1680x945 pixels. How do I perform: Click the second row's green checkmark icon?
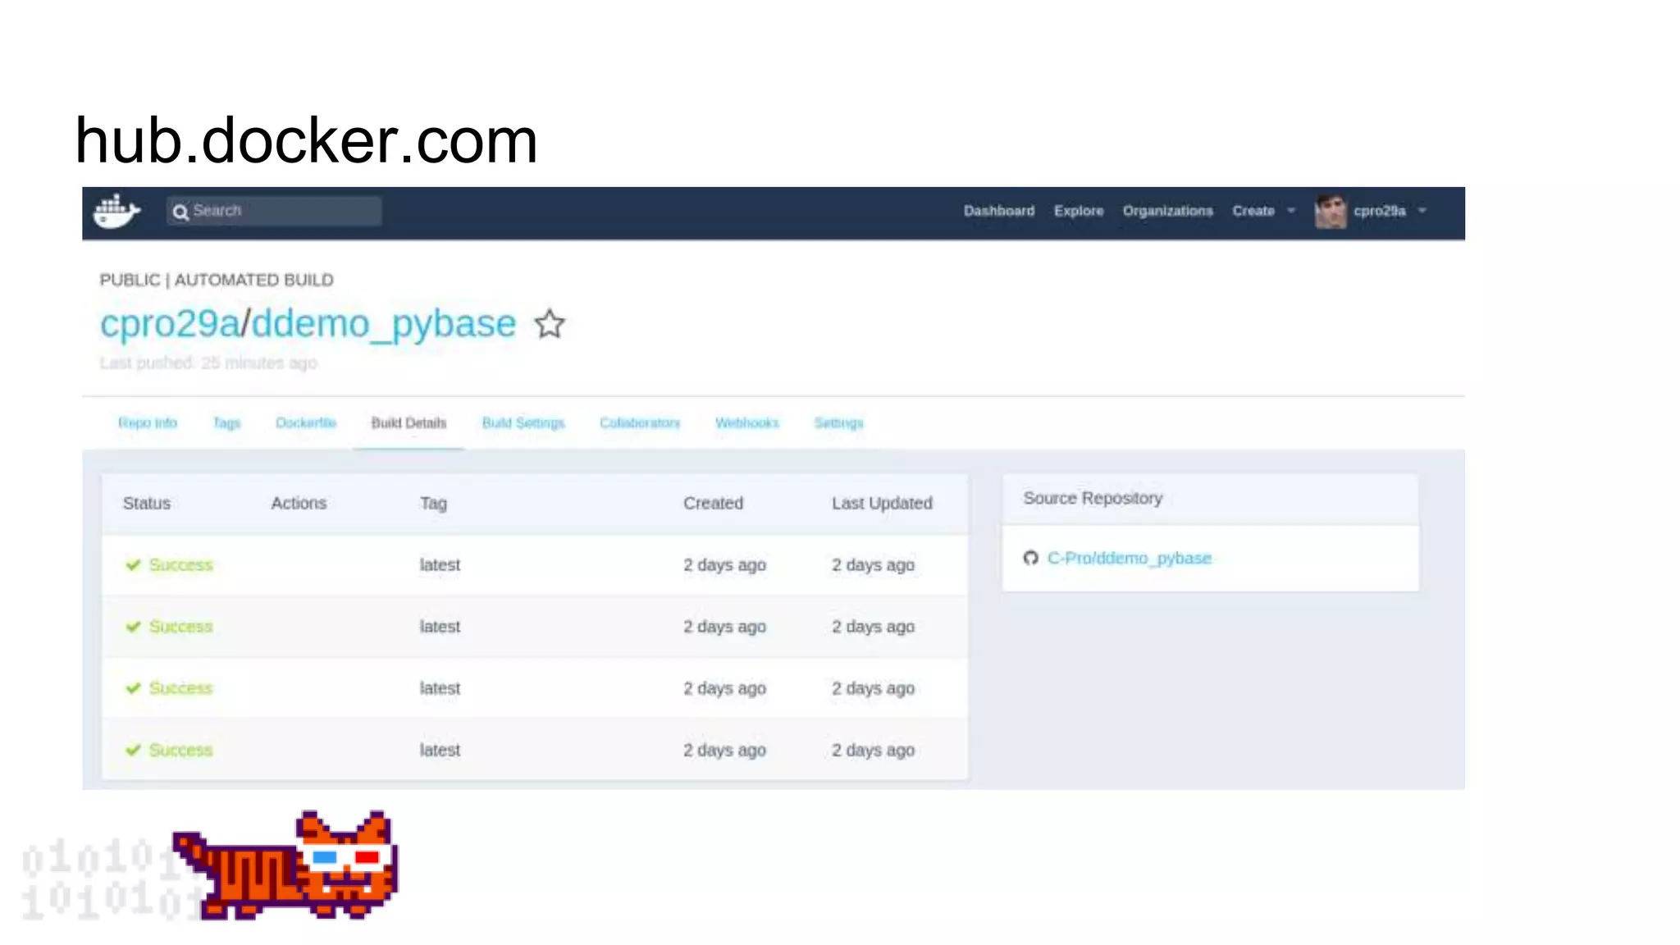(x=134, y=627)
